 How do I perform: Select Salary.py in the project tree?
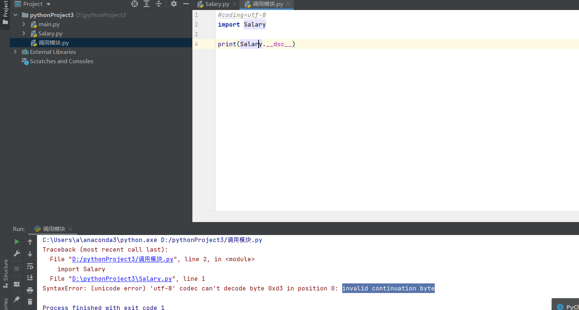pyautogui.click(x=50, y=34)
